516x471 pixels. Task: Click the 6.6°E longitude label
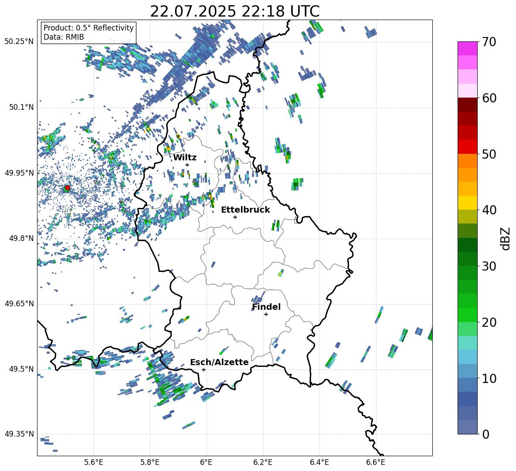[x=376, y=462]
